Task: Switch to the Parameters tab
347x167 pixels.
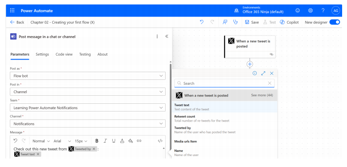Action: coord(20,54)
